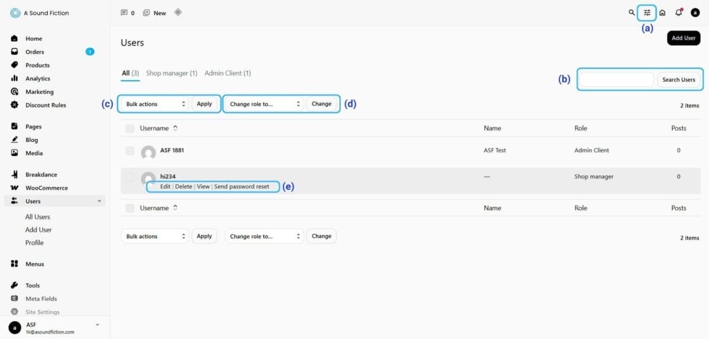Filter by Shop manager tab
Image resolution: width=709 pixels, height=340 pixels.
[171, 73]
